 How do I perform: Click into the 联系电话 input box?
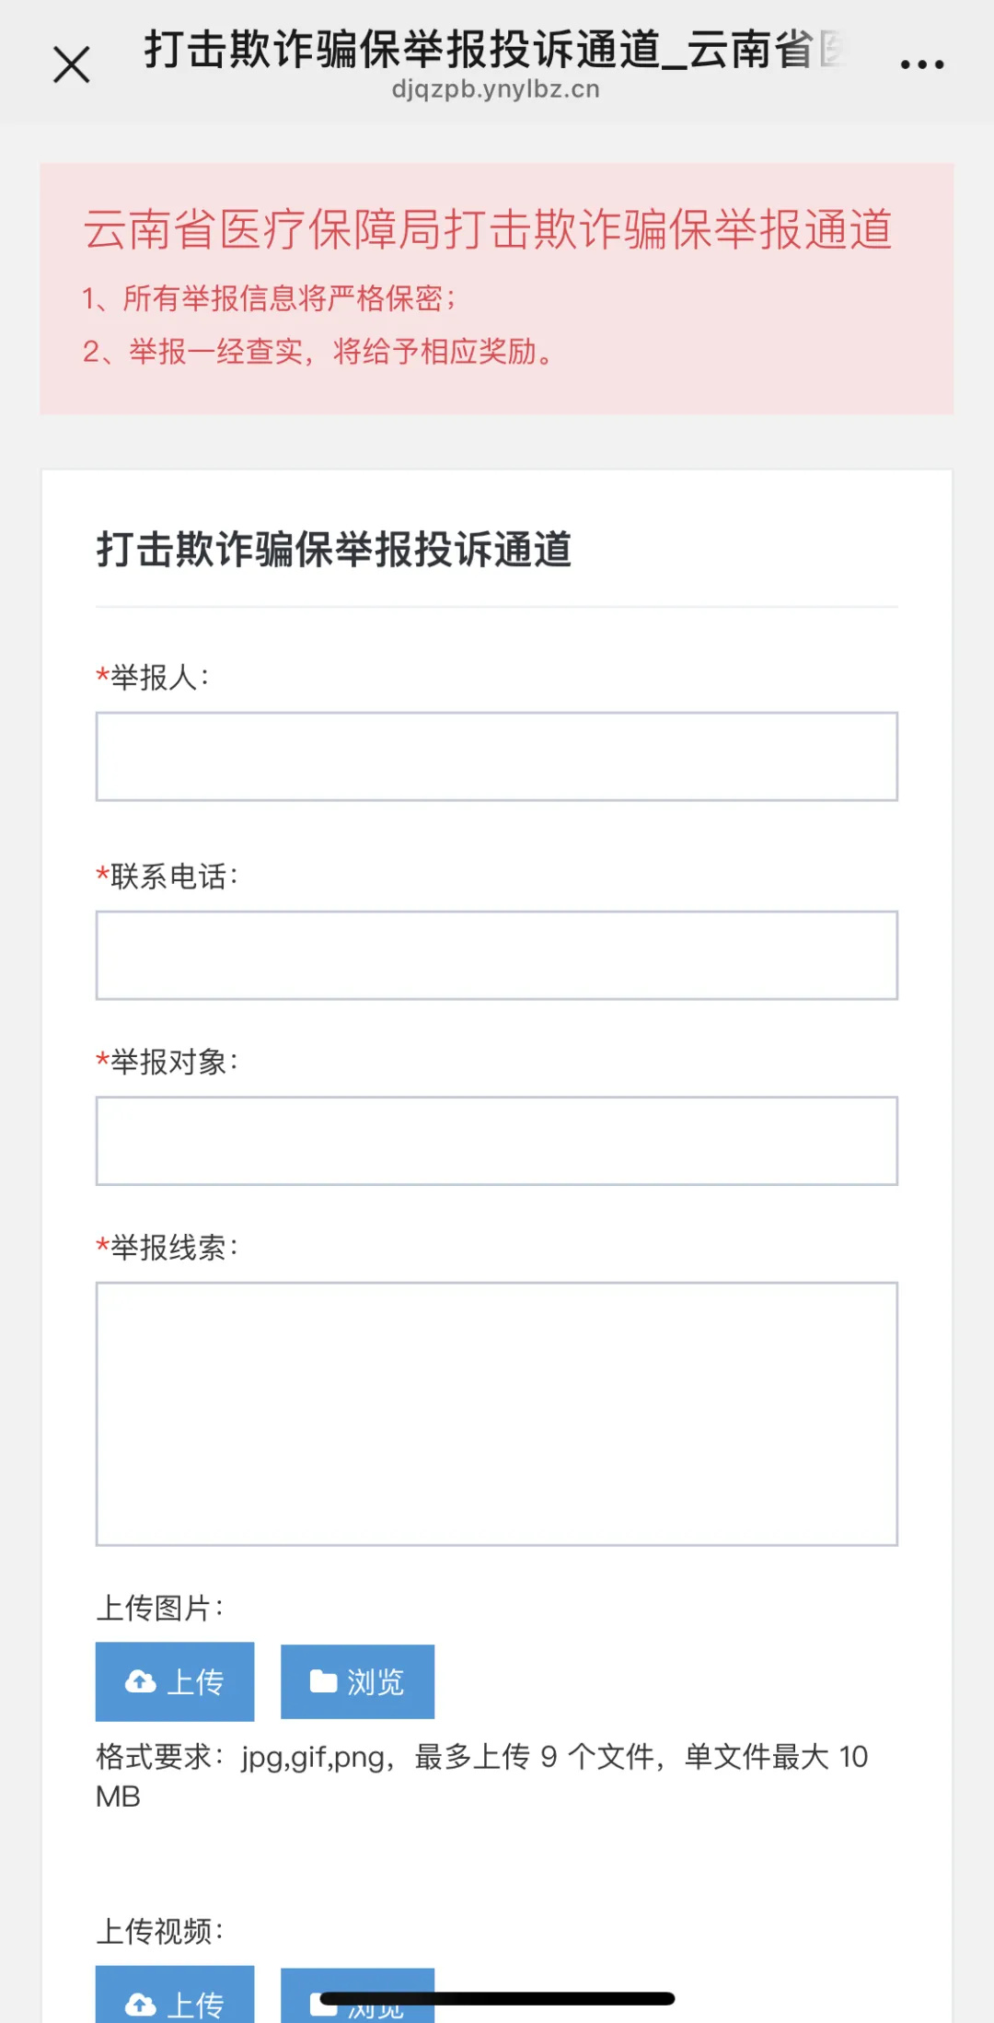[x=497, y=955]
